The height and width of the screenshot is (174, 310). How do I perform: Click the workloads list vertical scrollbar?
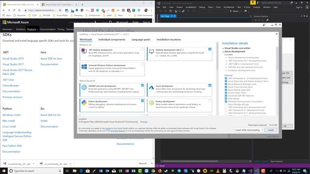(x=217, y=56)
